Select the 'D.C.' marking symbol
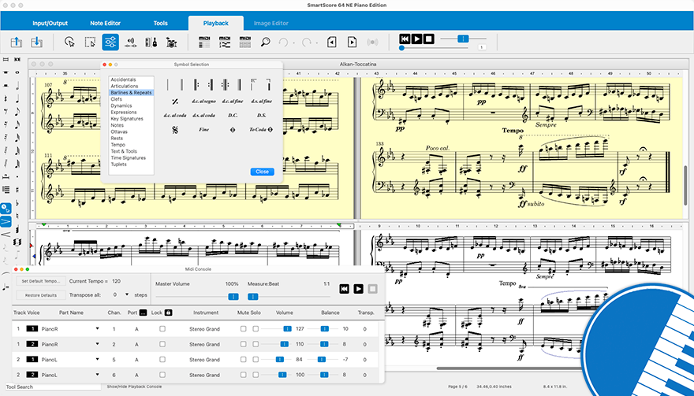694x396 pixels. coord(233,116)
